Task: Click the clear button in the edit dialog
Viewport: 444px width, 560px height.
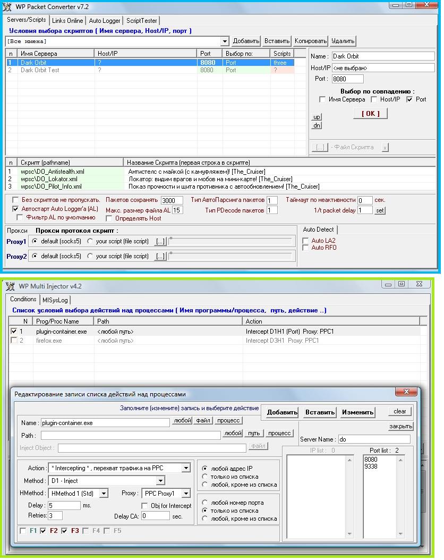Action: tap(400, 411)
